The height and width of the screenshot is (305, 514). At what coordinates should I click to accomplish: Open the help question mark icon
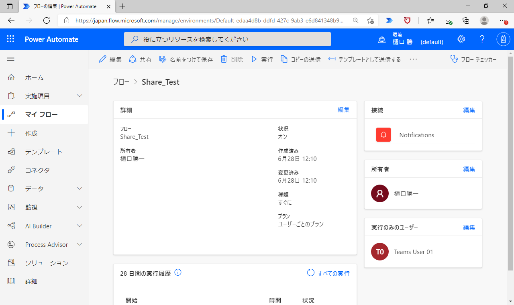482,39
